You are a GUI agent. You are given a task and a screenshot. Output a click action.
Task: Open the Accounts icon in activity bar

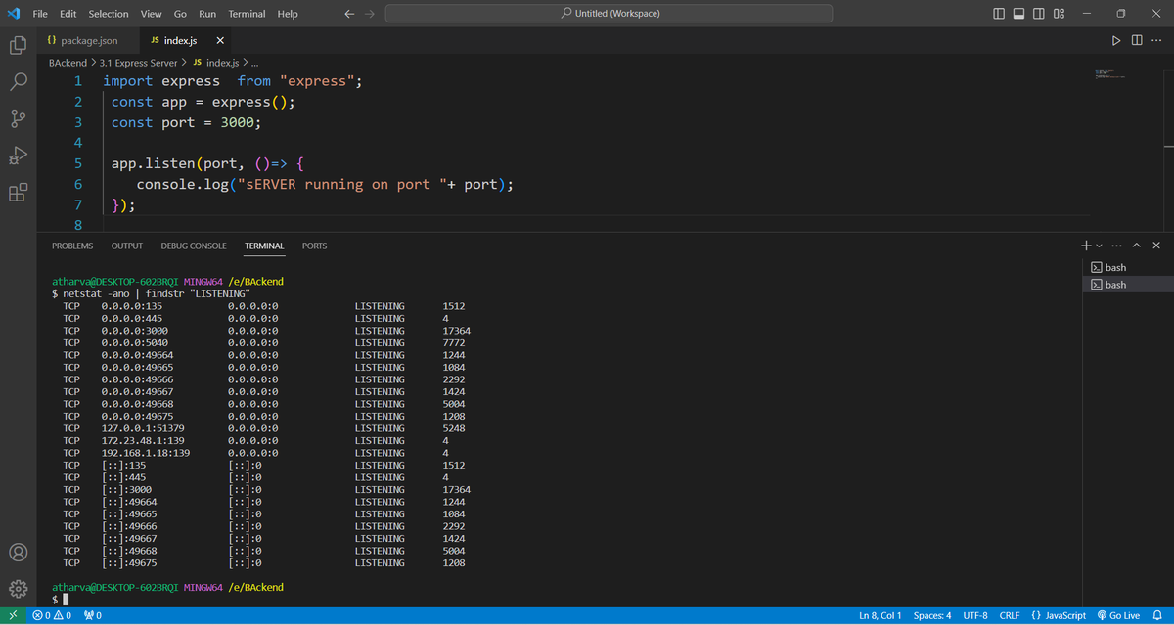point(18,551)
